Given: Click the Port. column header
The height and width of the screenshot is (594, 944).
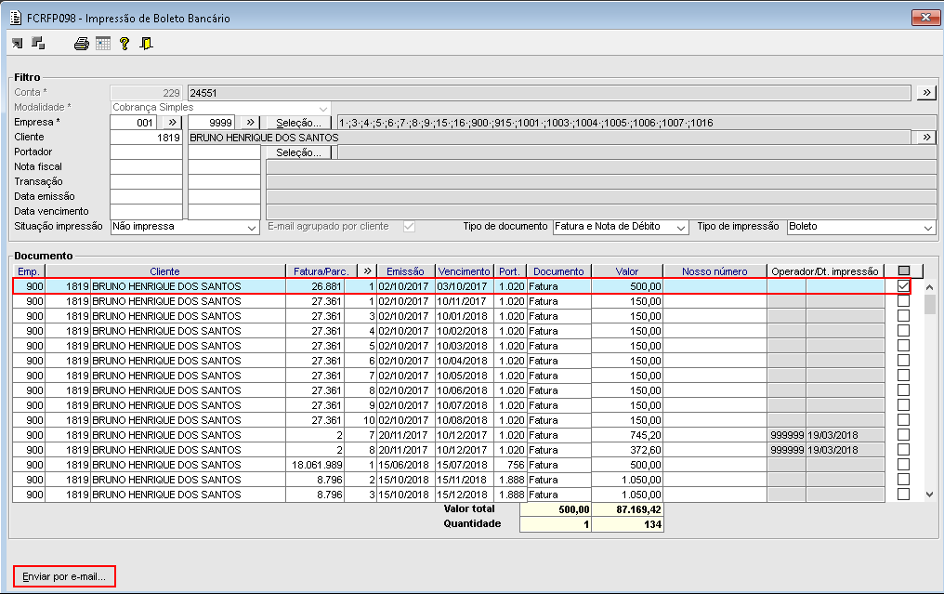Looking at the screenshot, I should point(509,271).
